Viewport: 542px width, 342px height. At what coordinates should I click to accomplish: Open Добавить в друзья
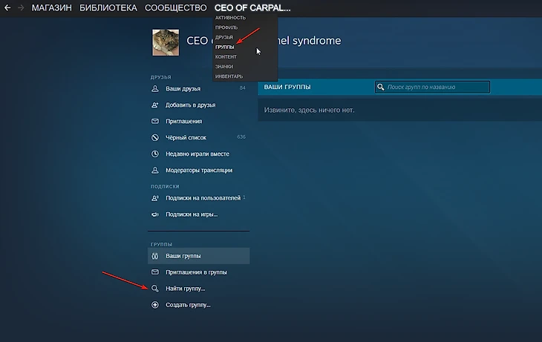click(x=191, y=105)
